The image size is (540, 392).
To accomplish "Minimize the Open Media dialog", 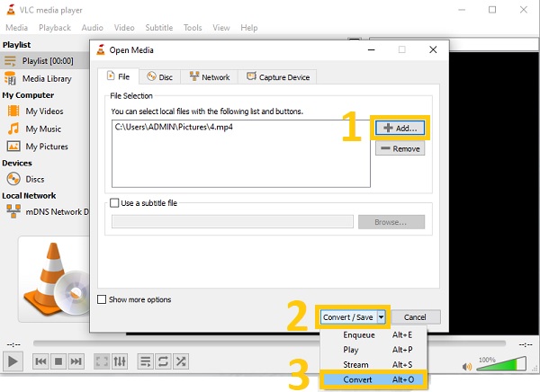I will point(371,50).
